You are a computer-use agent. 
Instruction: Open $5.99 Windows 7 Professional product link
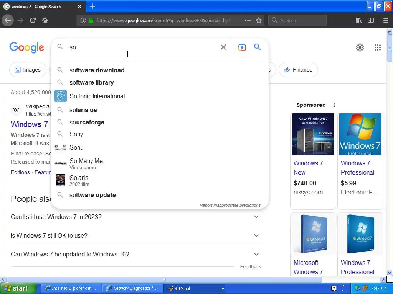[x=357, y=168]
